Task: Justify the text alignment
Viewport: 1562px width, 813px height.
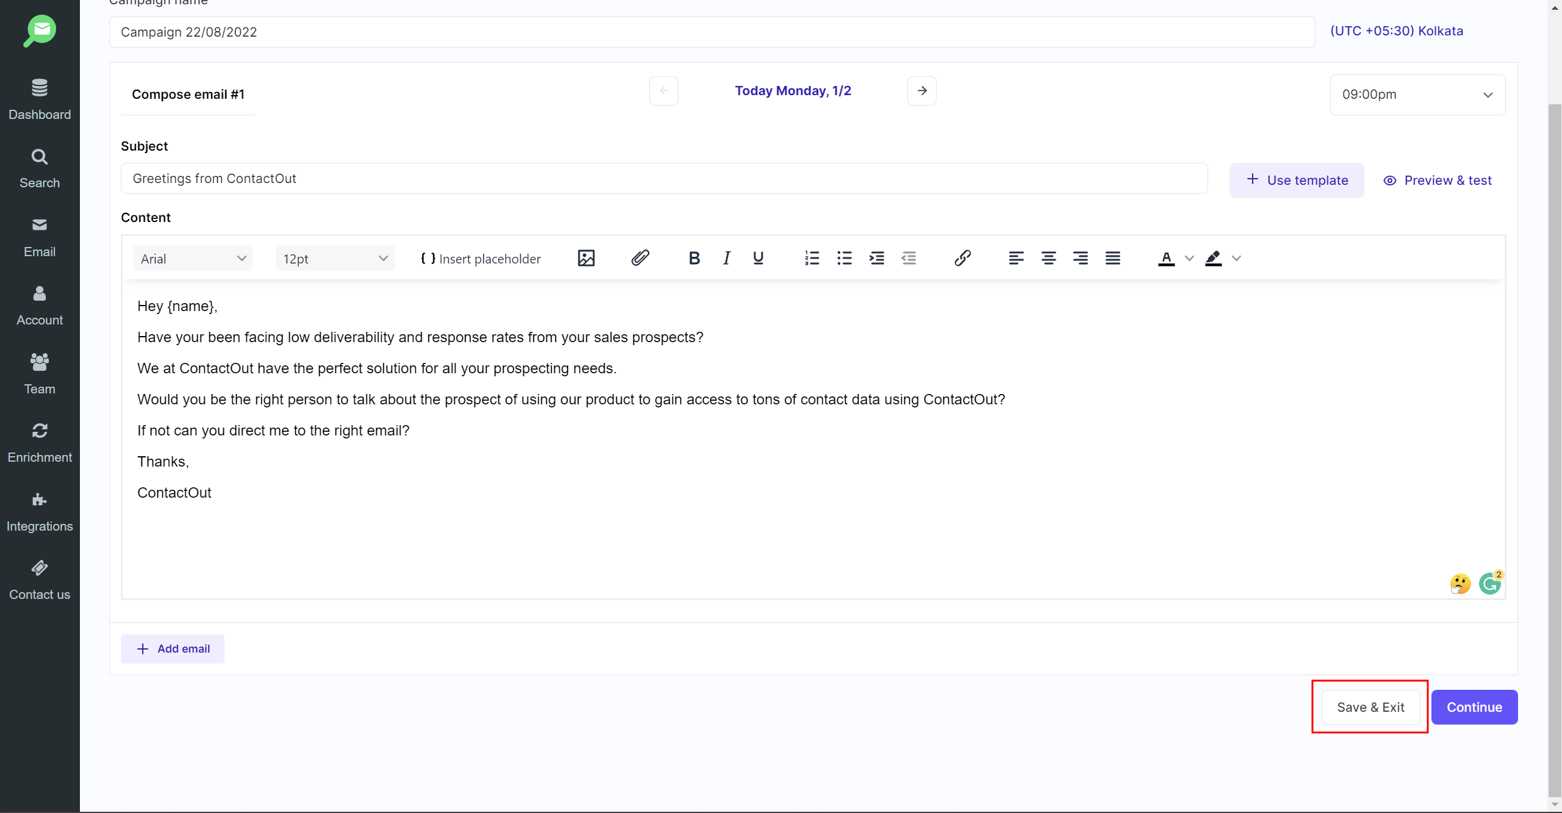Action: (x=1112, y=259)
